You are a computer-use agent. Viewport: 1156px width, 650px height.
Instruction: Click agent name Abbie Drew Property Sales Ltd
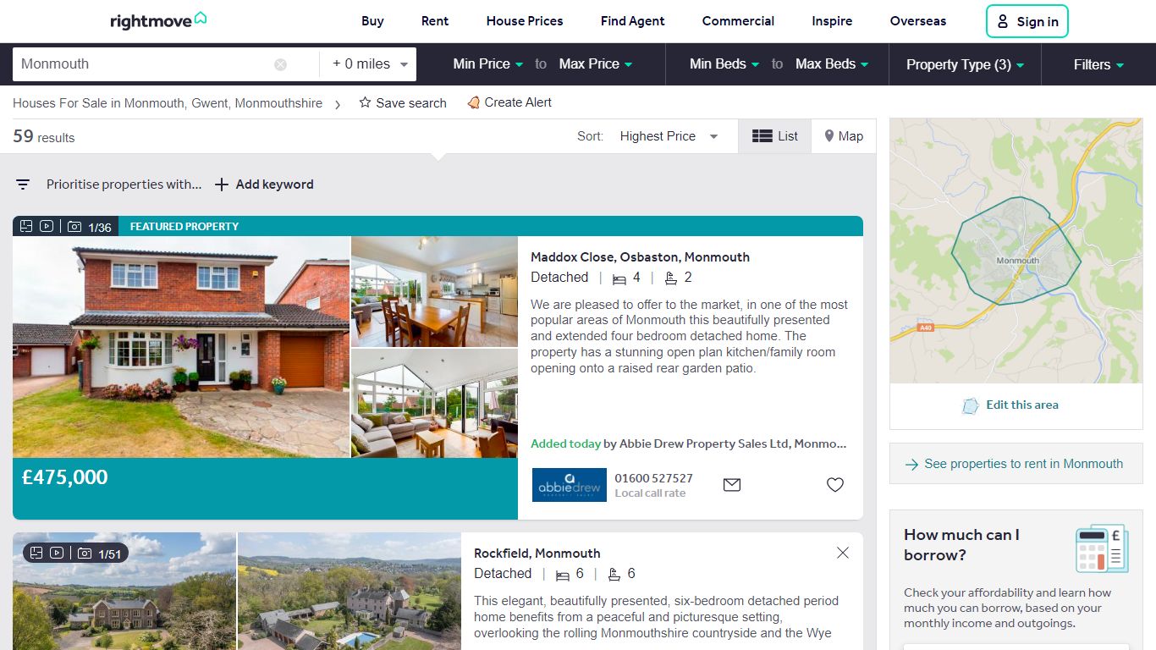pos(733,443)
